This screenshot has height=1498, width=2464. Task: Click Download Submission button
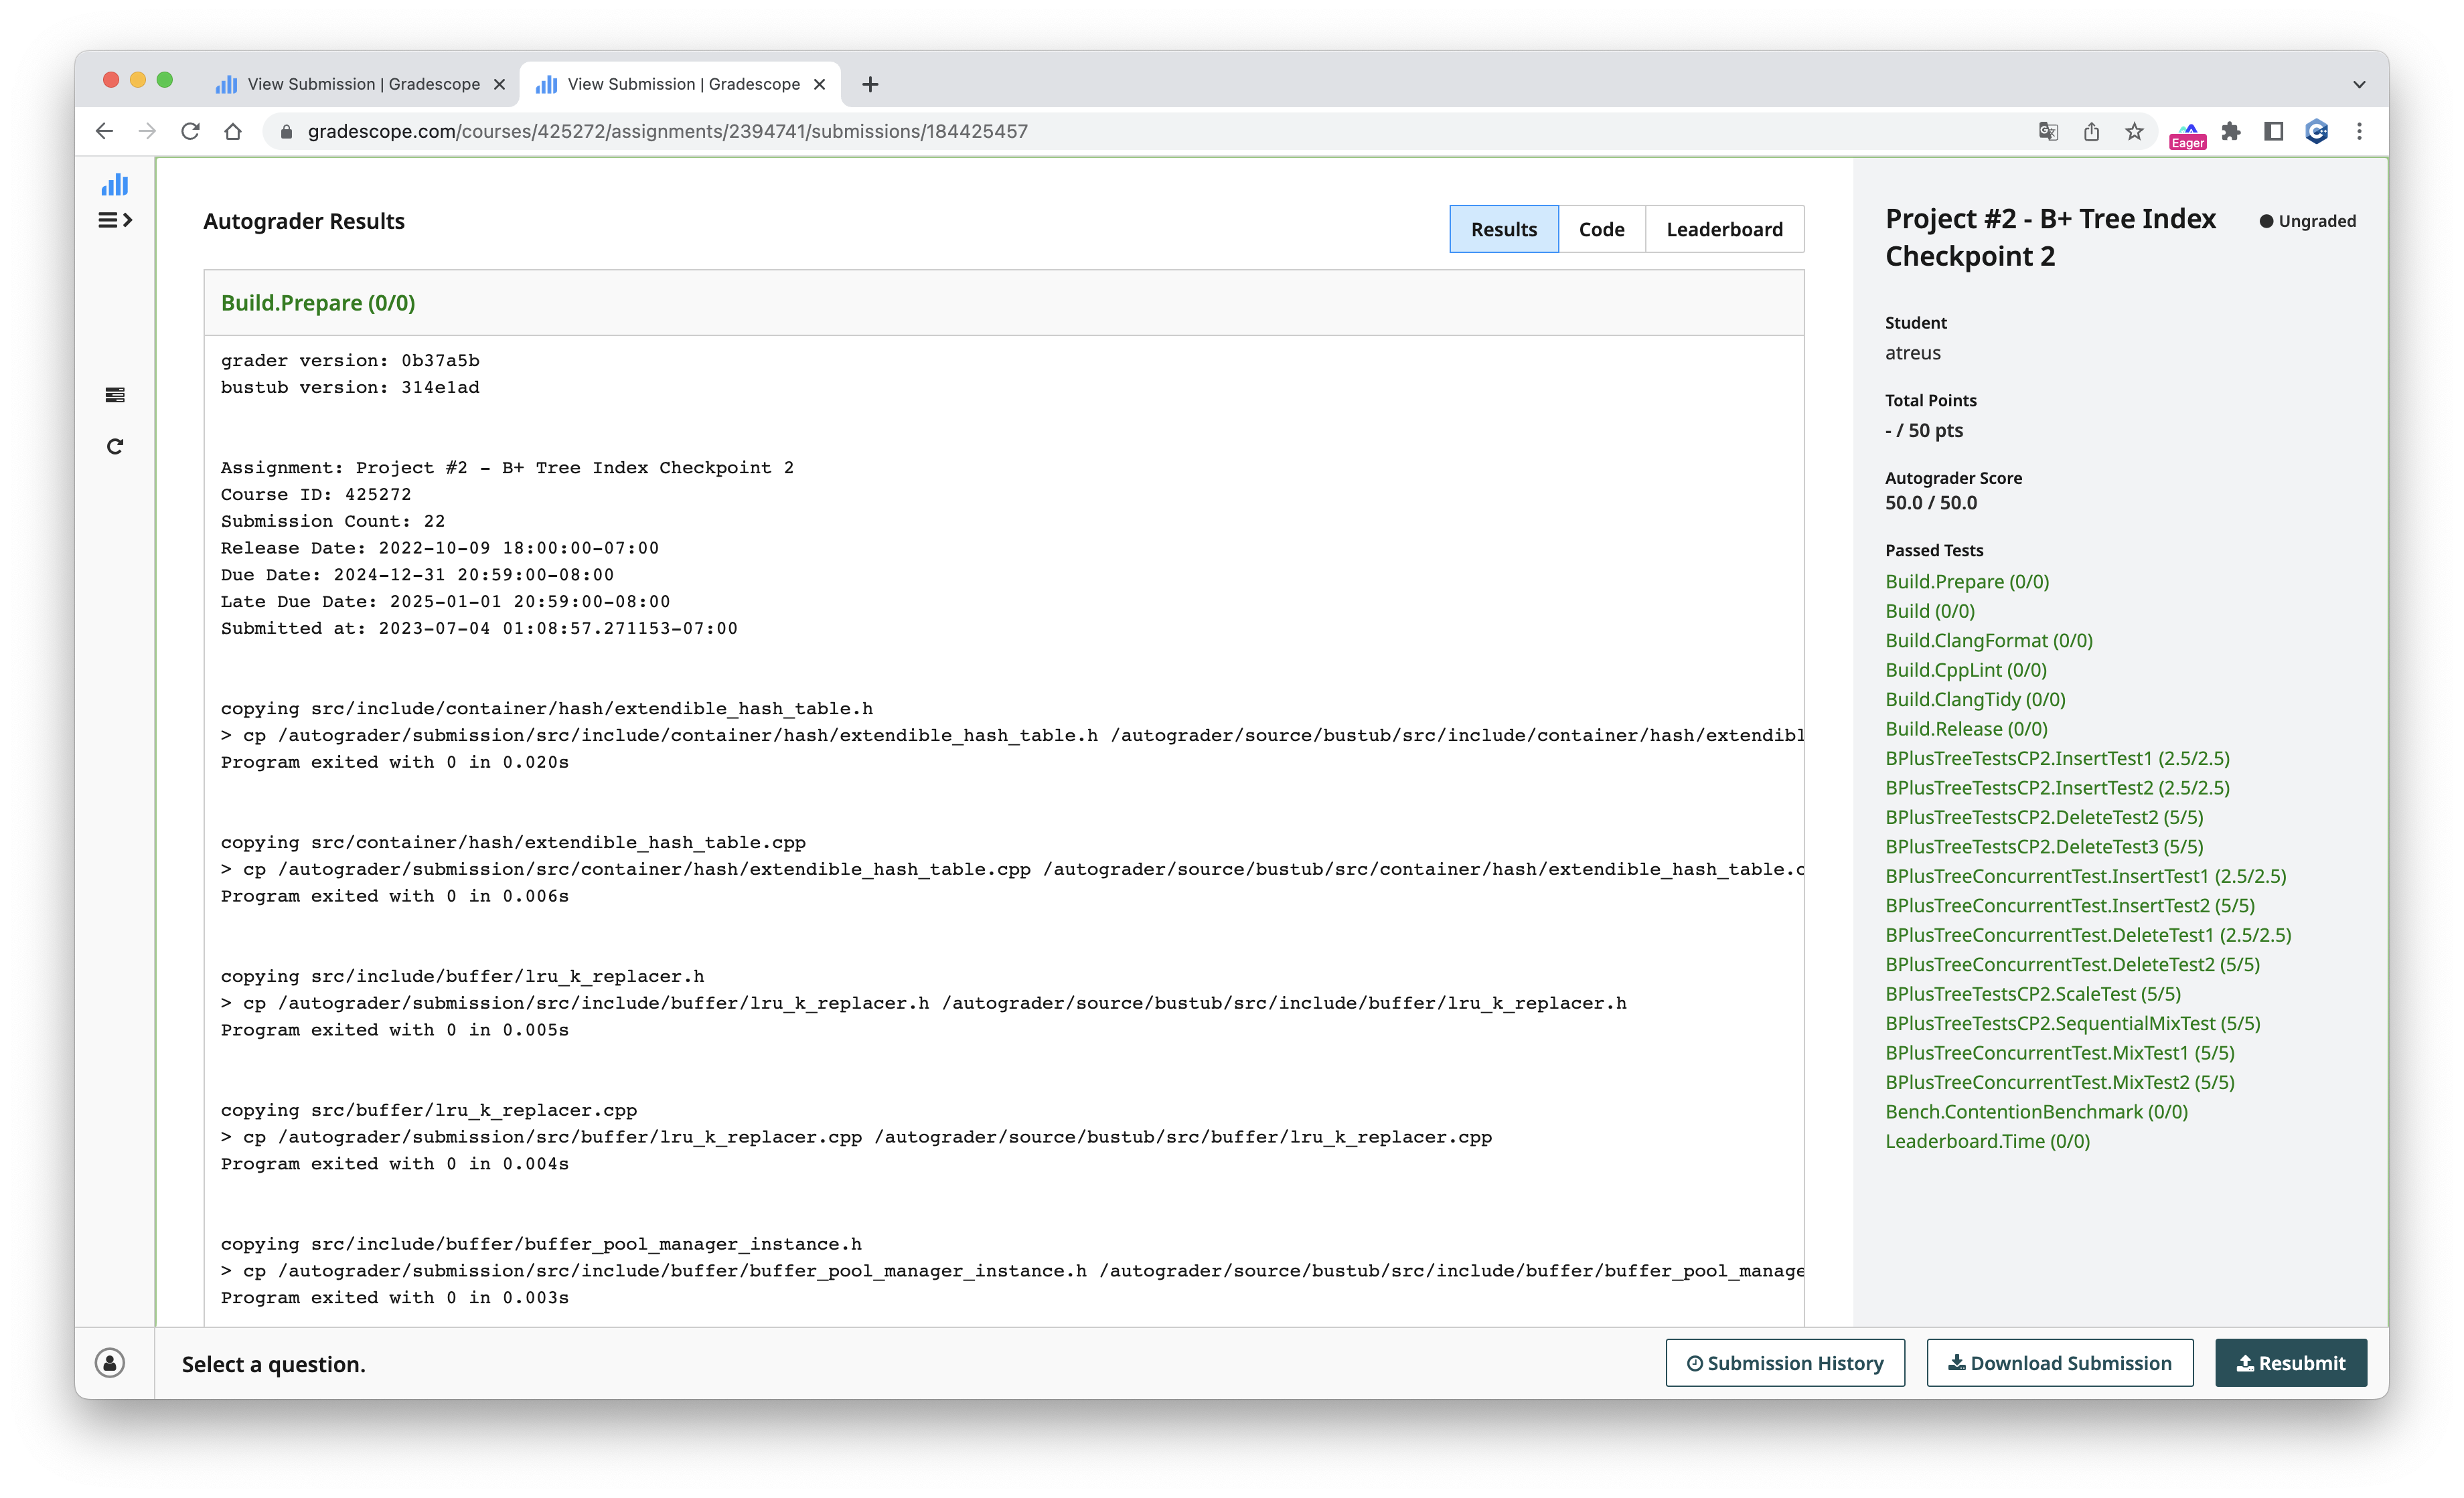pyautogui.click(x=2059, y=1363)
